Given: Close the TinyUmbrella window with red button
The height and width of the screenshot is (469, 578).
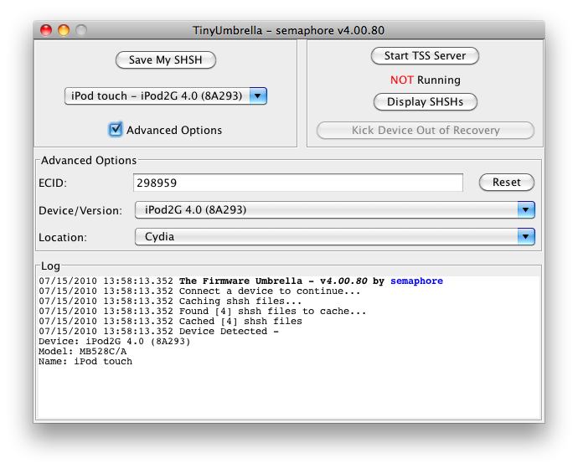Looking at the screenshot, I should click(47, 30).
